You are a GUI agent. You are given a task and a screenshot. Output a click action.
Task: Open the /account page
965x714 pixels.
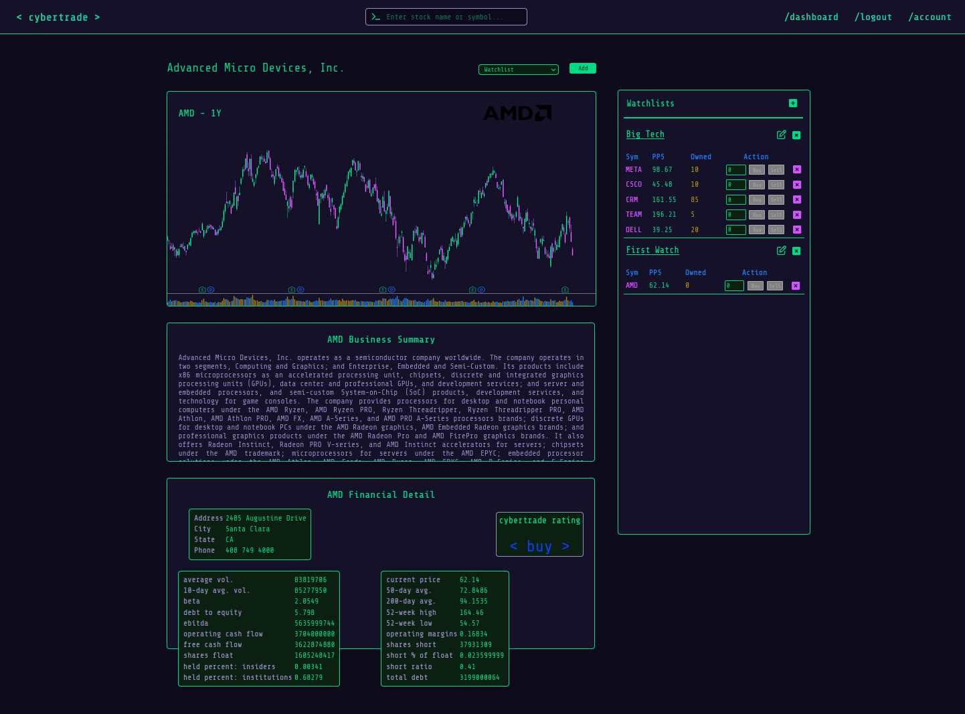point(930,17)
